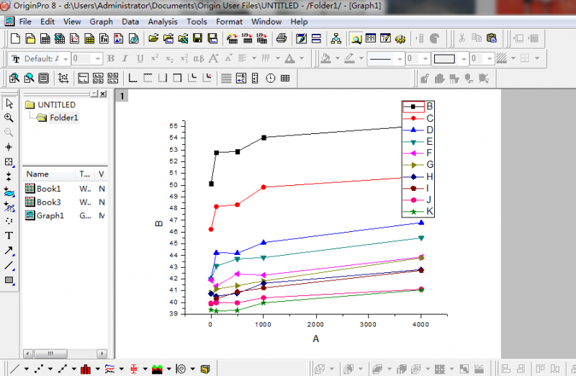Activate the Pointer selection tool
This screenshot has height=376, width=576.
click(9, 104)
